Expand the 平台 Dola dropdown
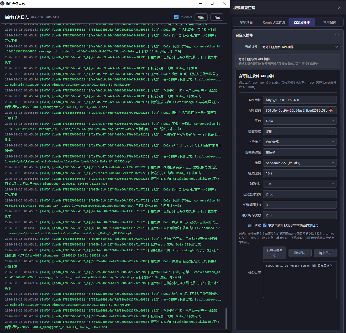This screenshot has width=346, height=333. click(300, 121)
